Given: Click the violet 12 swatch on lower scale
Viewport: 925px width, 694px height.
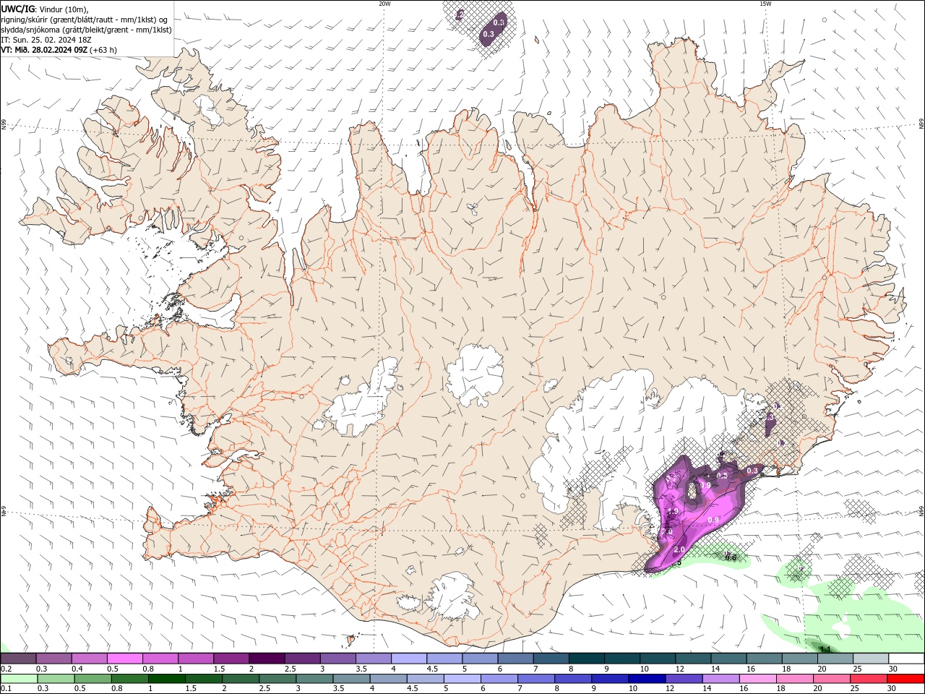Looking at the screenshot, I should [x=683, y=679].
